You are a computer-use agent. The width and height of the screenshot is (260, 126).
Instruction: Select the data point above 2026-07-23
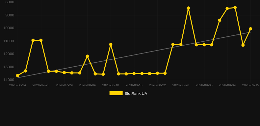41,40
